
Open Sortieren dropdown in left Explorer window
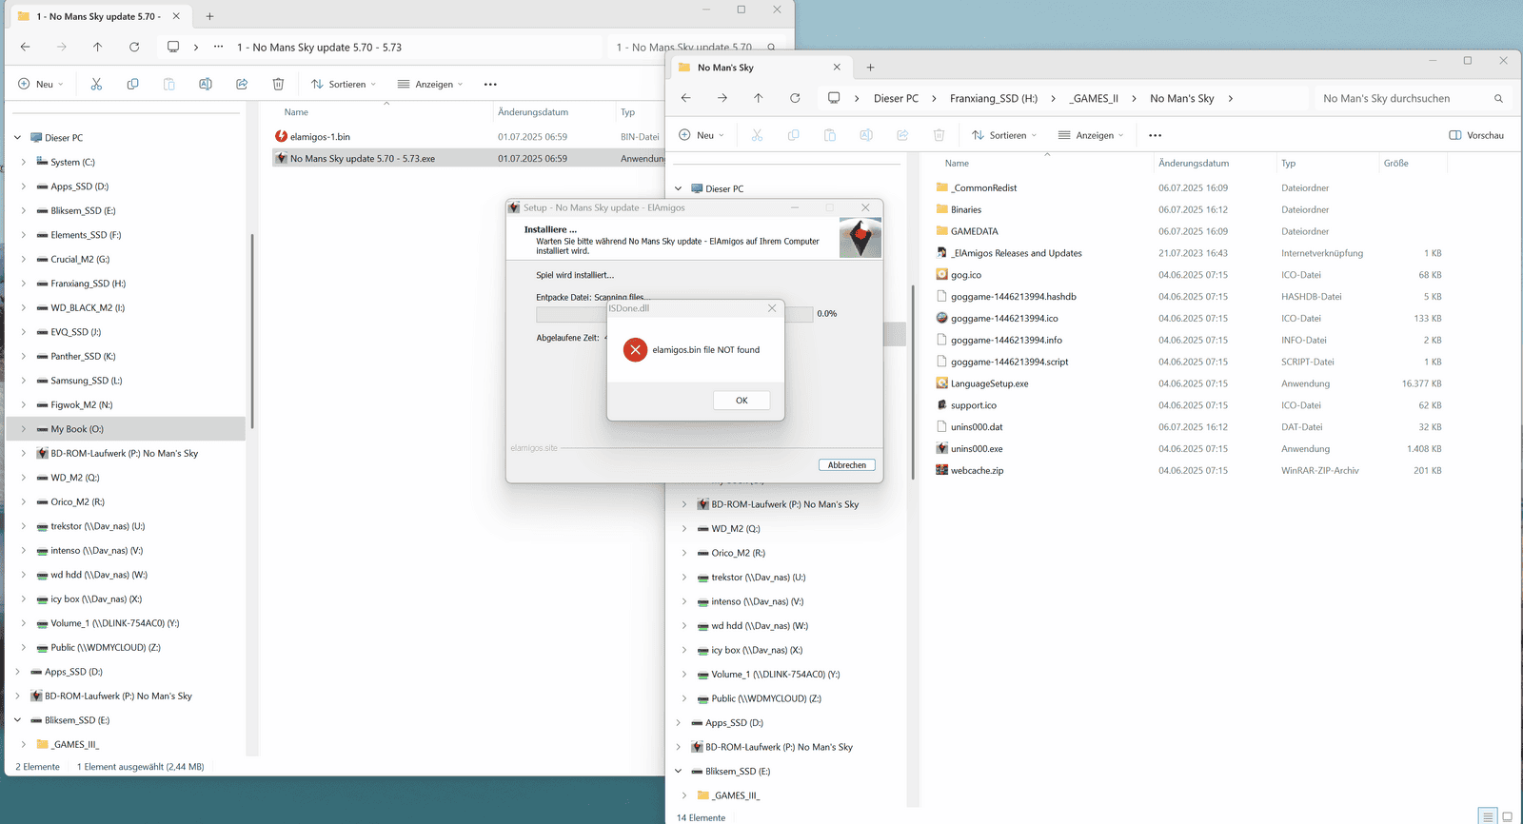pyautogui.click(x=344, y=84)
